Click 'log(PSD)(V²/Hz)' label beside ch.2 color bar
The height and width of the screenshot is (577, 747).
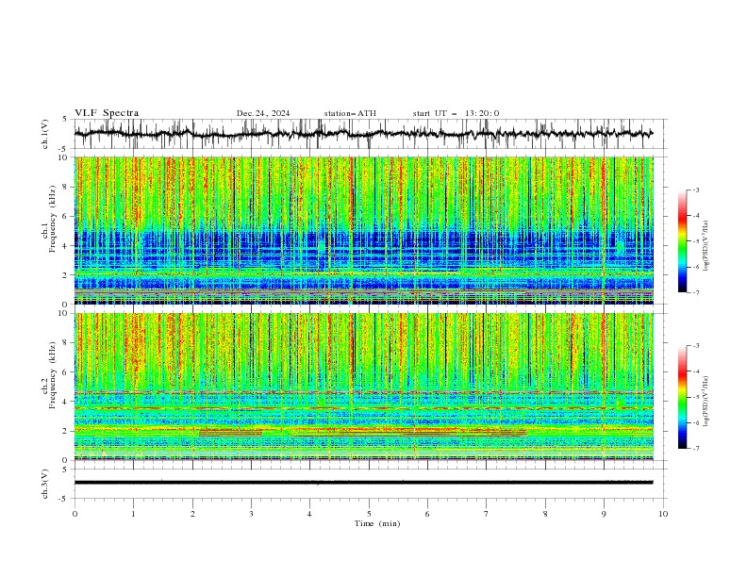click(x=706, y=402)
